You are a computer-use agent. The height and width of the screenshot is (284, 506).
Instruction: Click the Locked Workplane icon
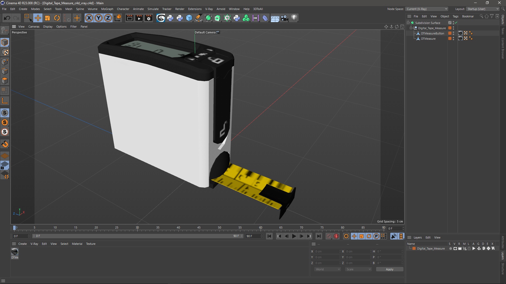(5, 165)
